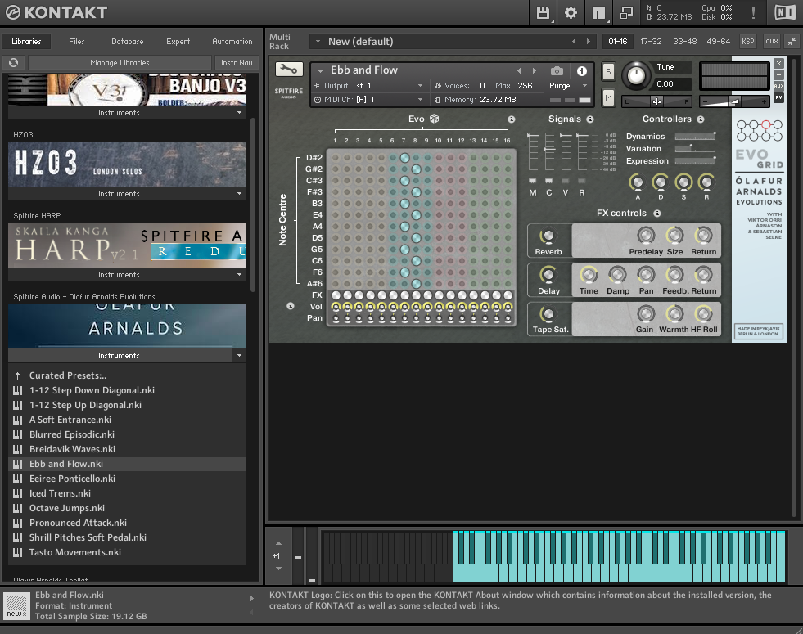Open the New (default) multi preset dropdown
Screen dimensions: 803x634
coord(318,42)
